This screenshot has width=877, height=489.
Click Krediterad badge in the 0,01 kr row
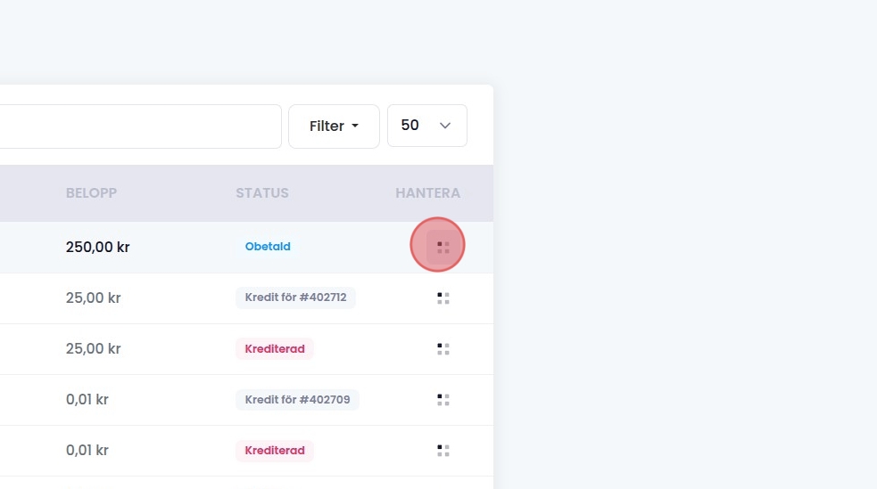pos(275,451)
